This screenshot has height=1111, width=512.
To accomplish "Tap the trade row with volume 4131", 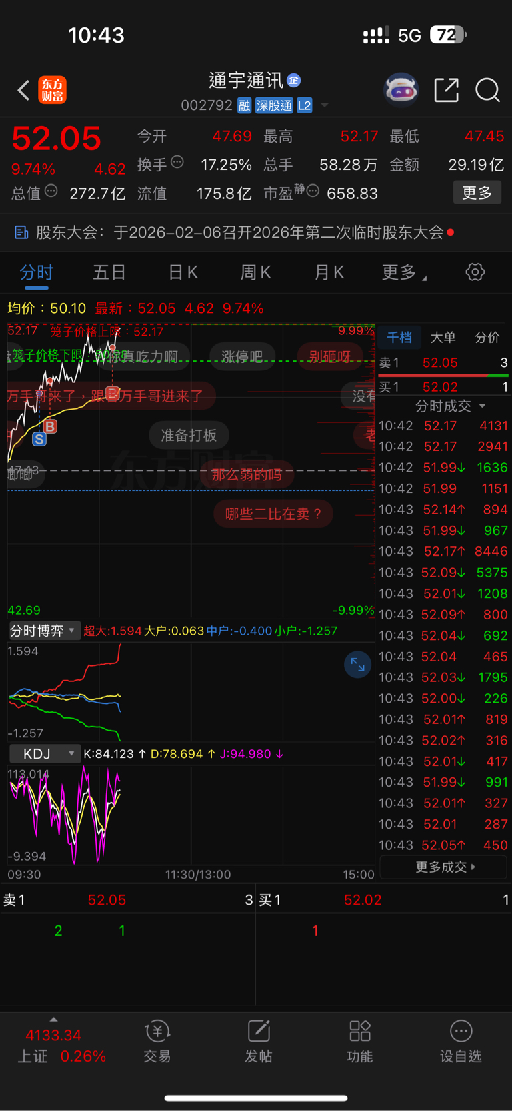I will click(443, 426).
